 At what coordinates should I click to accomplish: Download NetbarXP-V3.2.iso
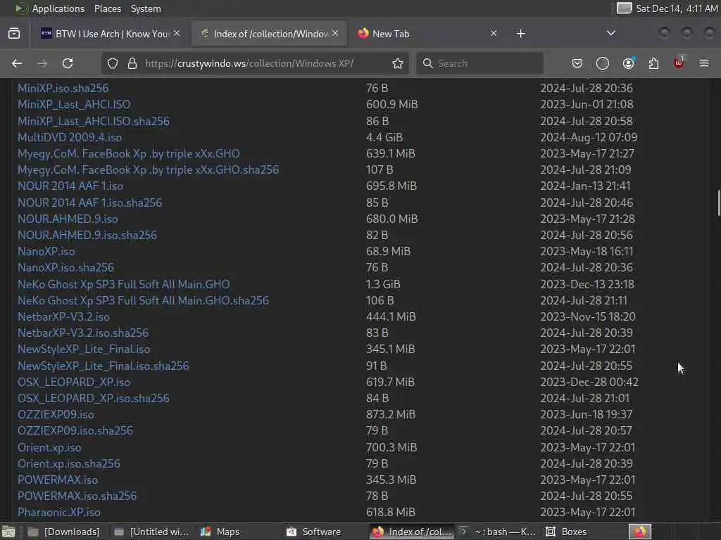(63, 316)
